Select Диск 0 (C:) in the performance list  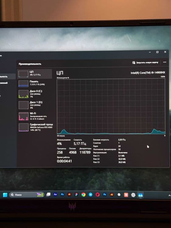coord(35,94)
